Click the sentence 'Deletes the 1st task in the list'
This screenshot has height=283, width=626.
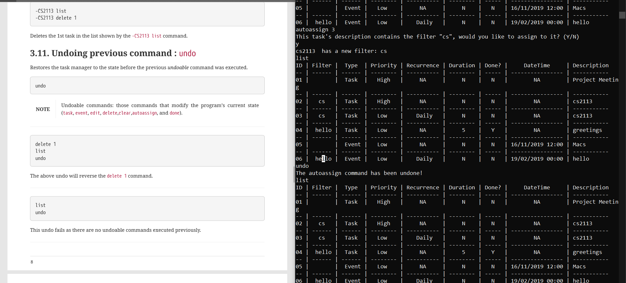click(109, 36)
